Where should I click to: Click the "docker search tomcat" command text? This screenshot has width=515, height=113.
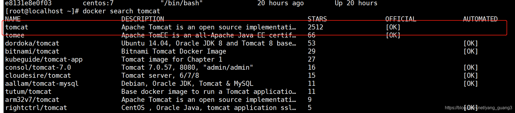[x=121, y=11]
